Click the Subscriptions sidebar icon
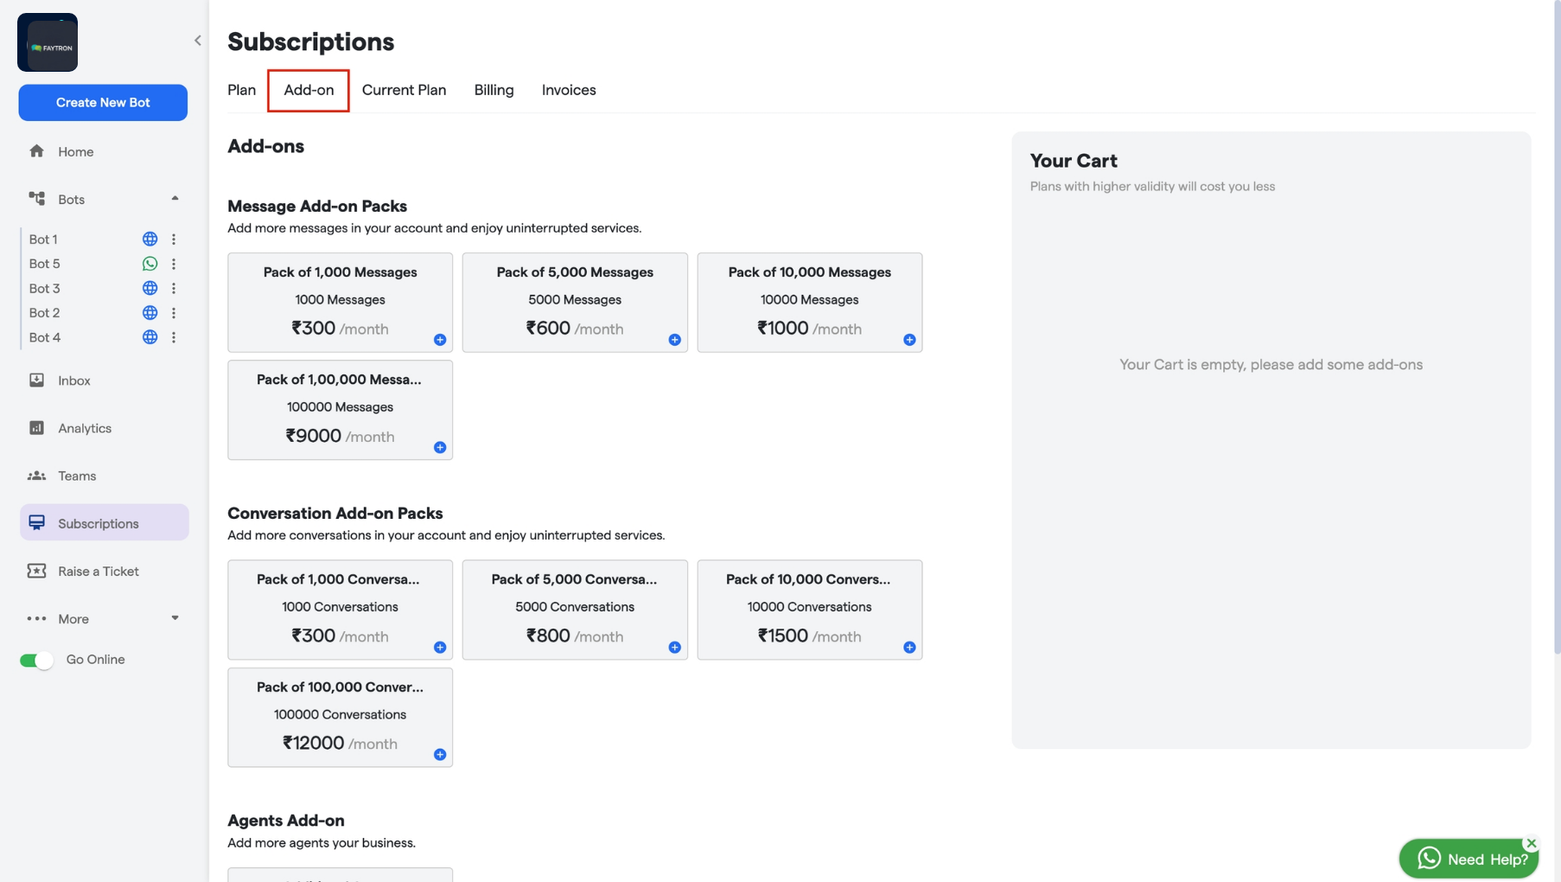This screenshot has width=1561, height=882. point(37,521)
